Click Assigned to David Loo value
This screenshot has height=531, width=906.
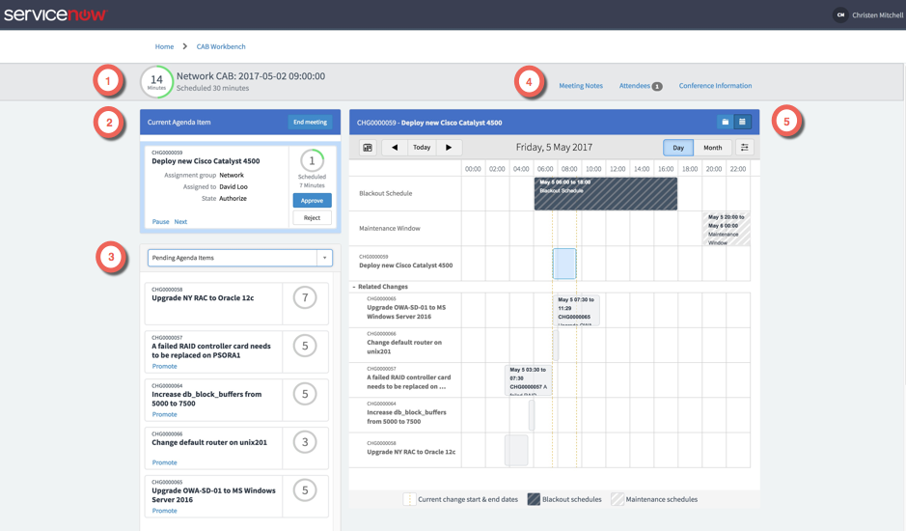coord(233,187)
